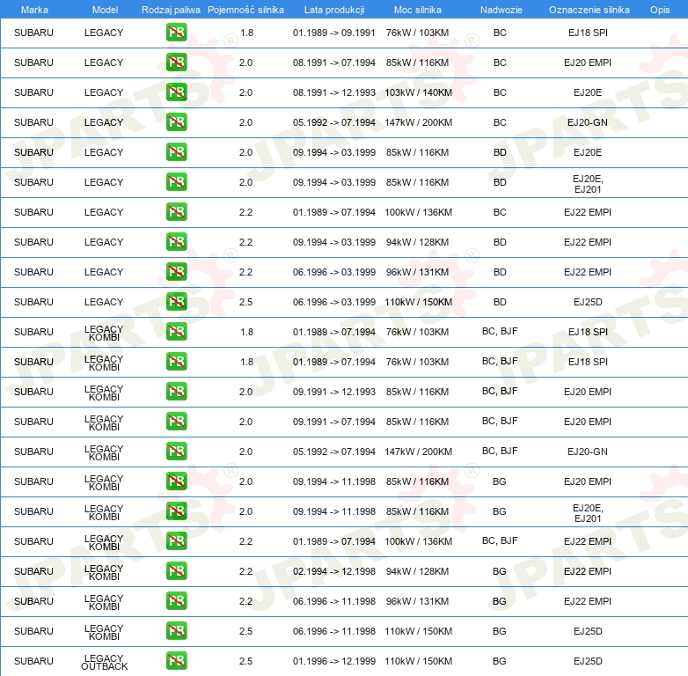This screenshot has height=676, width=688.
Task: Click the 'Rodzaj paliwa' column header
Action: pos(171,10)
